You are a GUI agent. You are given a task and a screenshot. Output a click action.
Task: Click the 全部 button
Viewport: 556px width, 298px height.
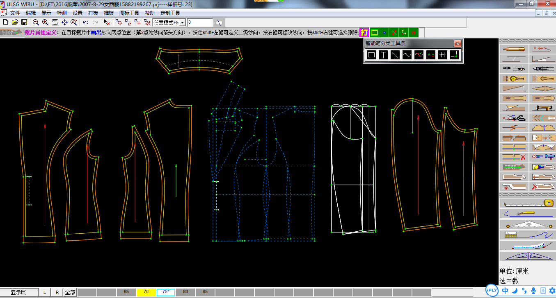tap(70, 292)
